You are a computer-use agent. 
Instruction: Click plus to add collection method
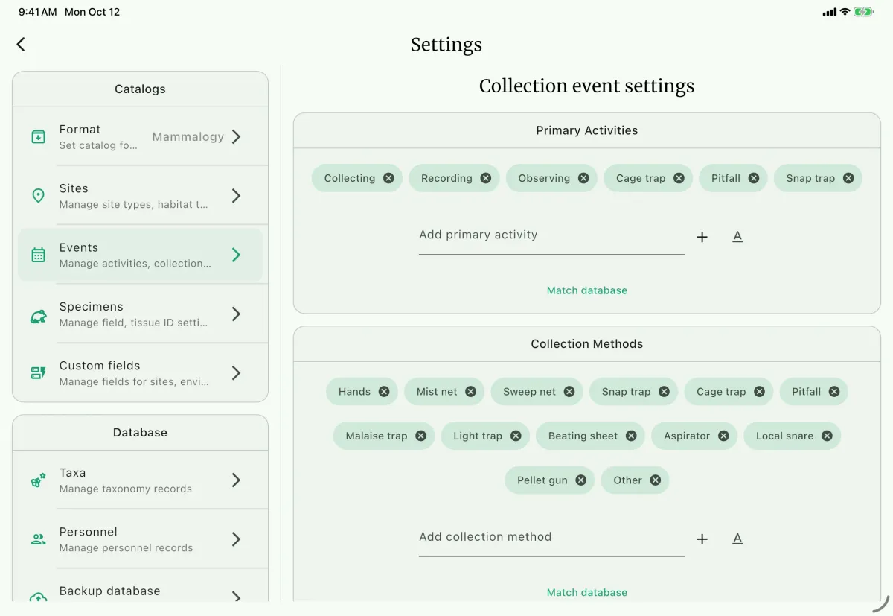702,539
